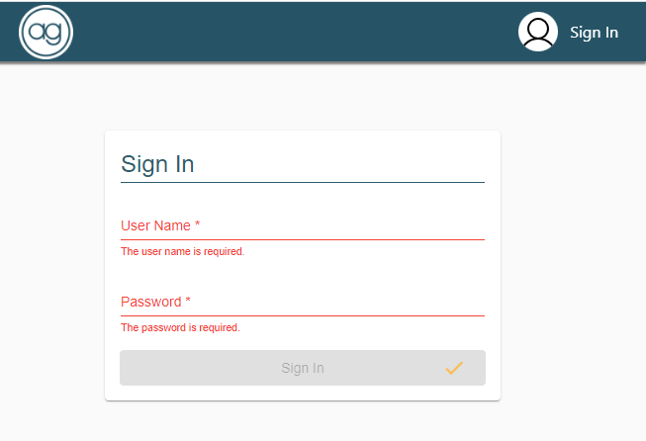Click the AG logo in the header
Screen dimensions: 646x441
point(46,33)
